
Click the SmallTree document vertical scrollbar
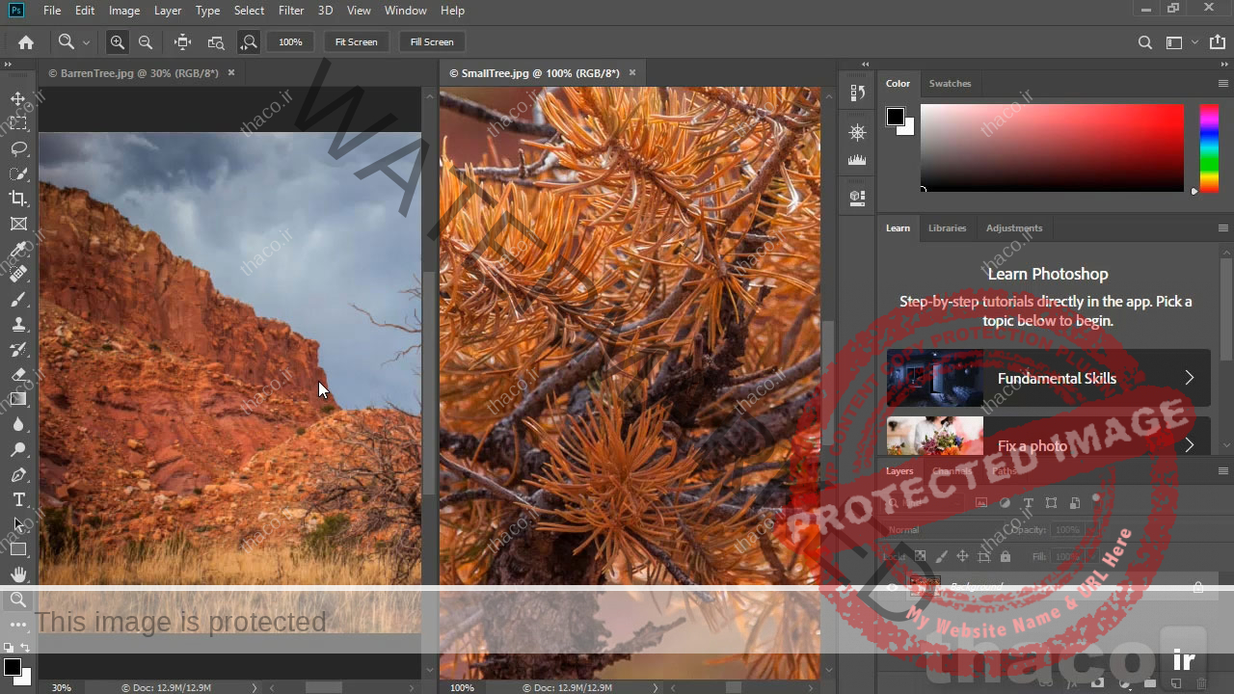click(x=828, y=384)
